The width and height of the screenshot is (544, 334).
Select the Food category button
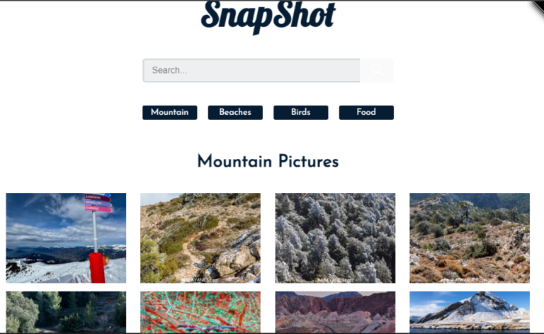366,113
